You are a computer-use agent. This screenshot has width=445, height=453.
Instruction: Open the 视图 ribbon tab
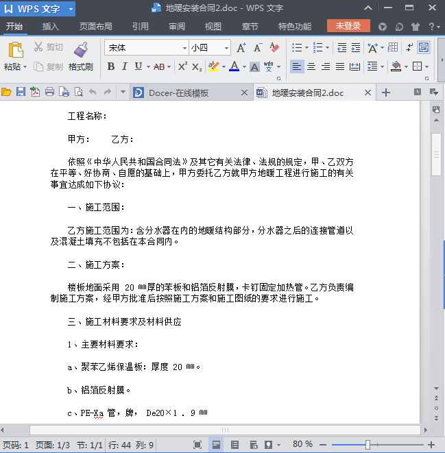pyautogui.click(x=213, y=27)
